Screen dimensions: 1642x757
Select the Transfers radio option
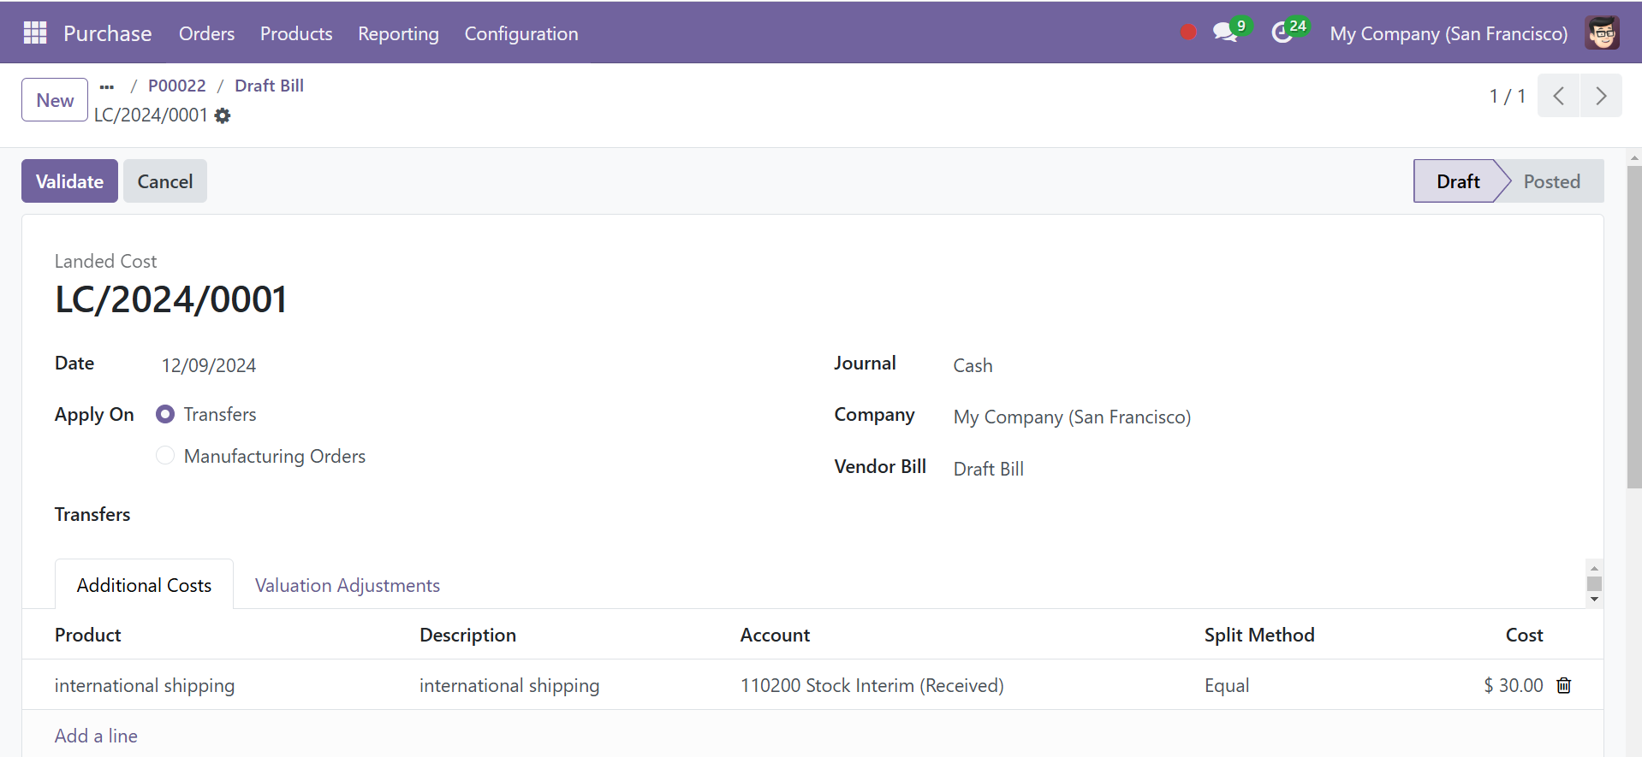click(165, 415)
